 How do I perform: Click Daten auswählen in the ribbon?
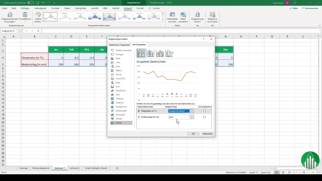[x=183, y=17]
